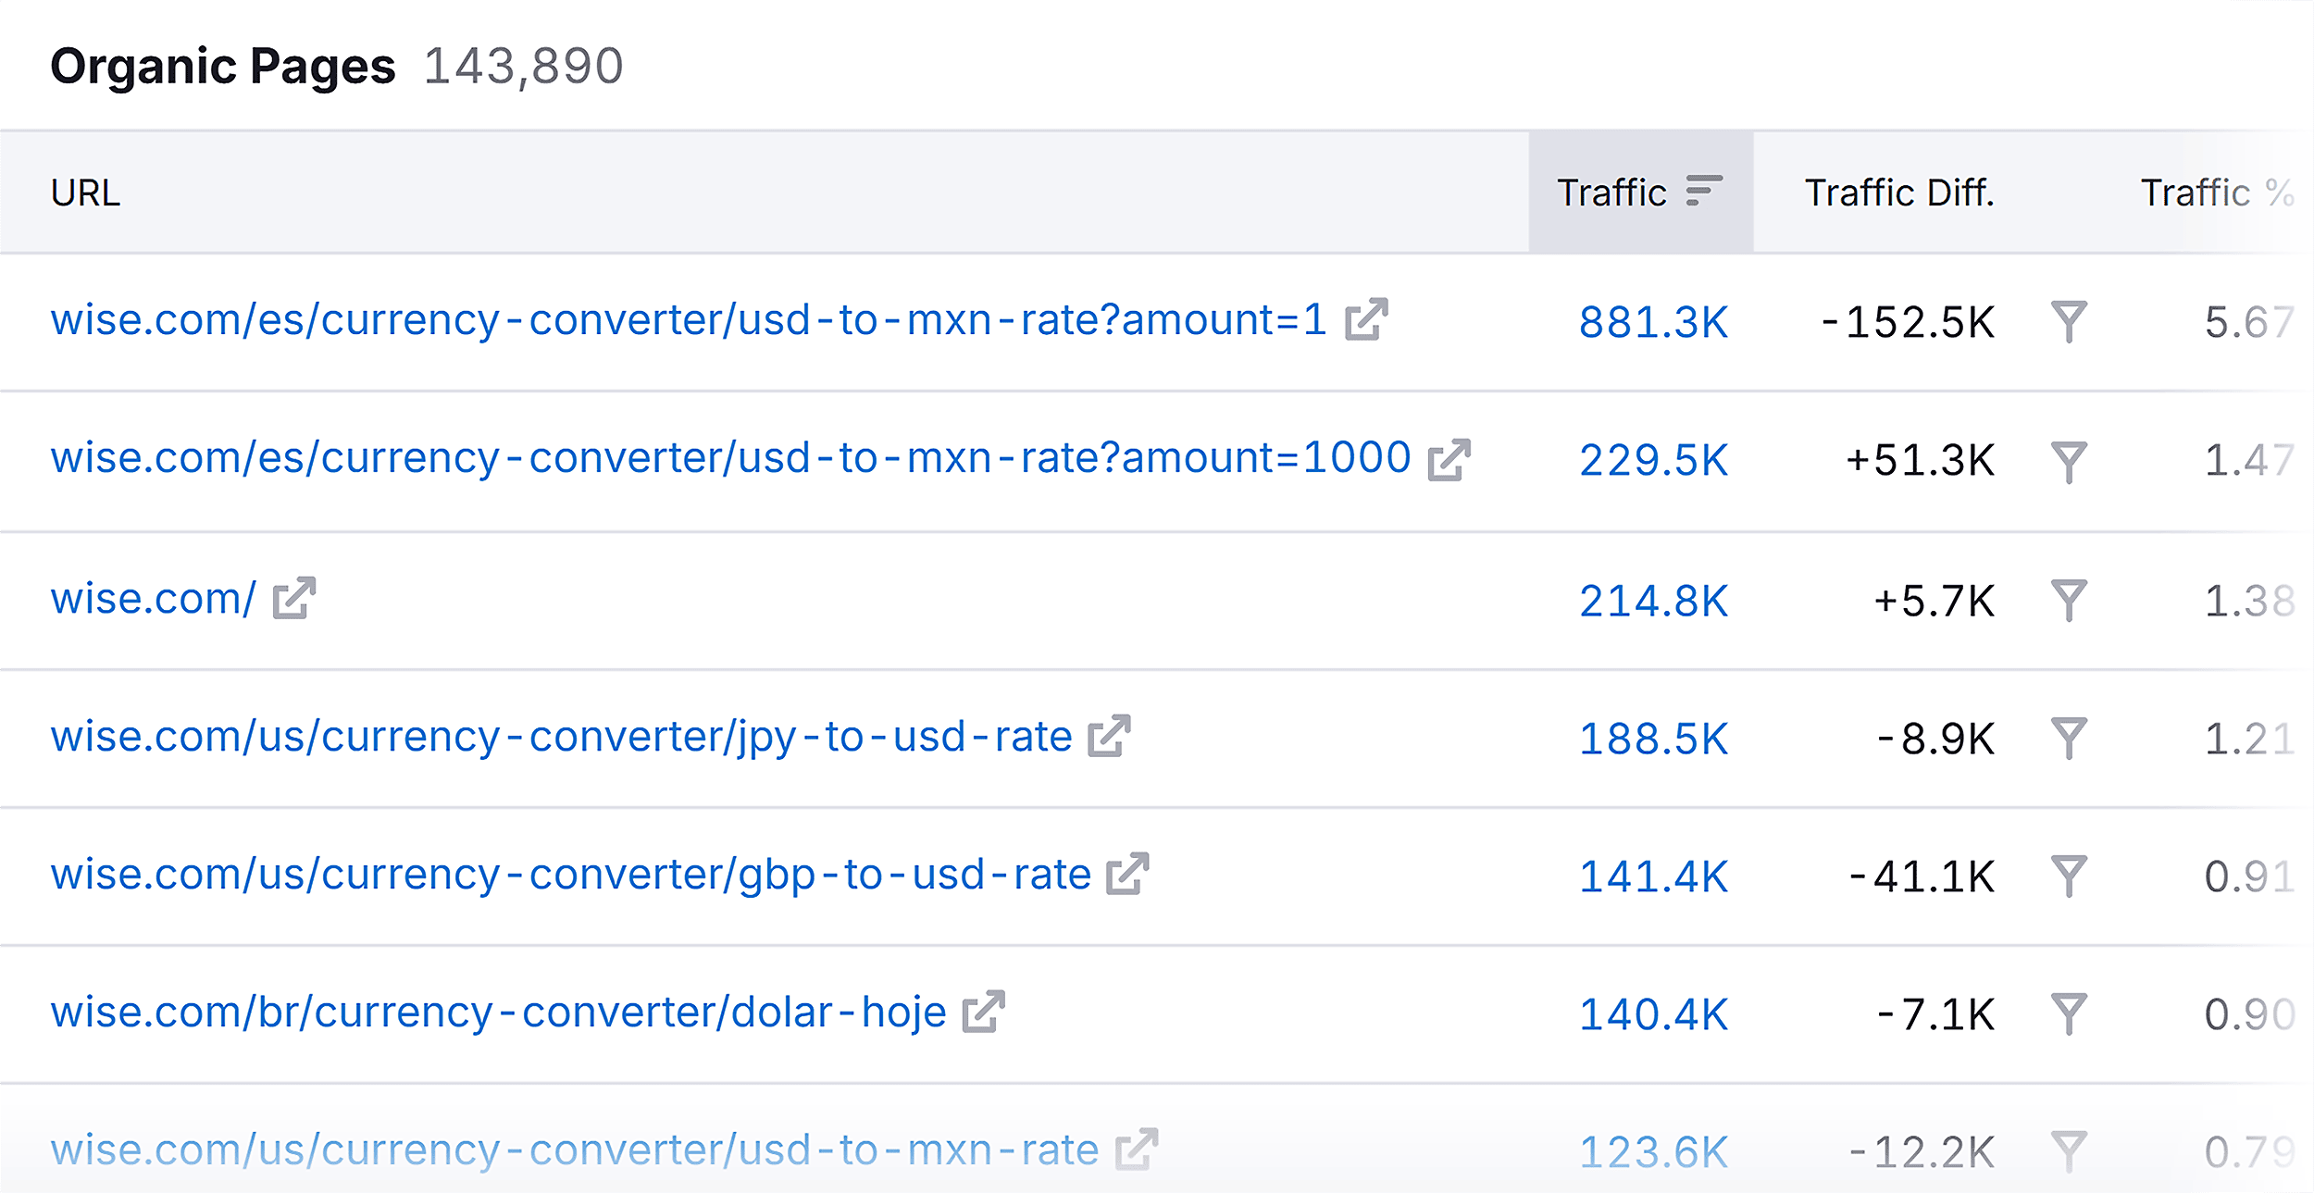Image resolution: width=2314 pixels, height=1193 pixels.
Task: Click the URL column header
Action: tap(85, 193)
